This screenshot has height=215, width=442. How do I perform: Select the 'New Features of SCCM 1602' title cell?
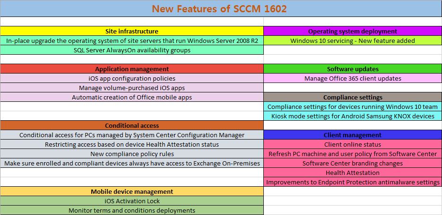point(221,8)
